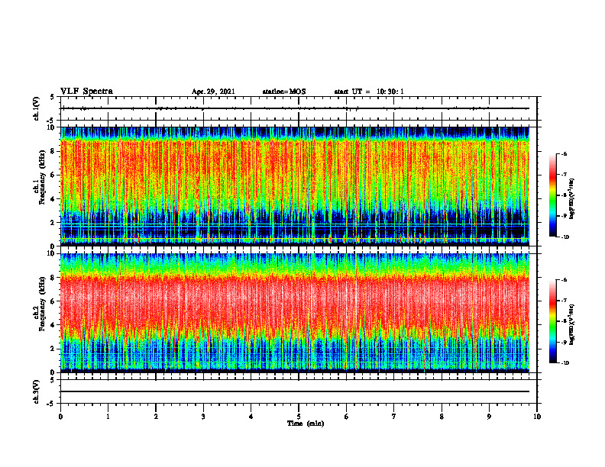Click the ch.1 color scale unit label

tap(572, 199)
